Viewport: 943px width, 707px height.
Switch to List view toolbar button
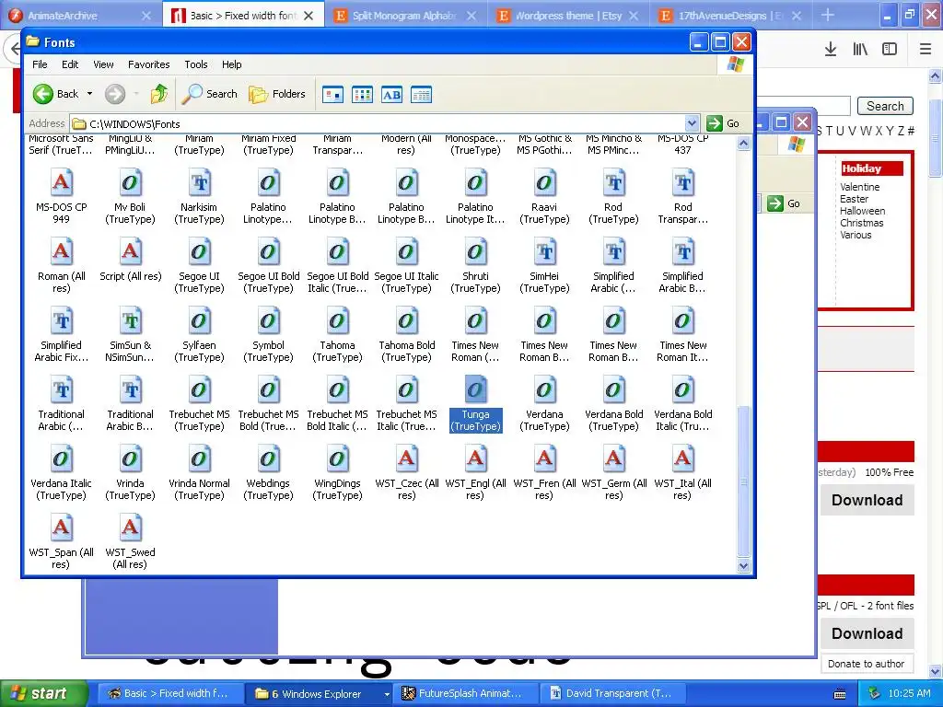tap(362, 95)
